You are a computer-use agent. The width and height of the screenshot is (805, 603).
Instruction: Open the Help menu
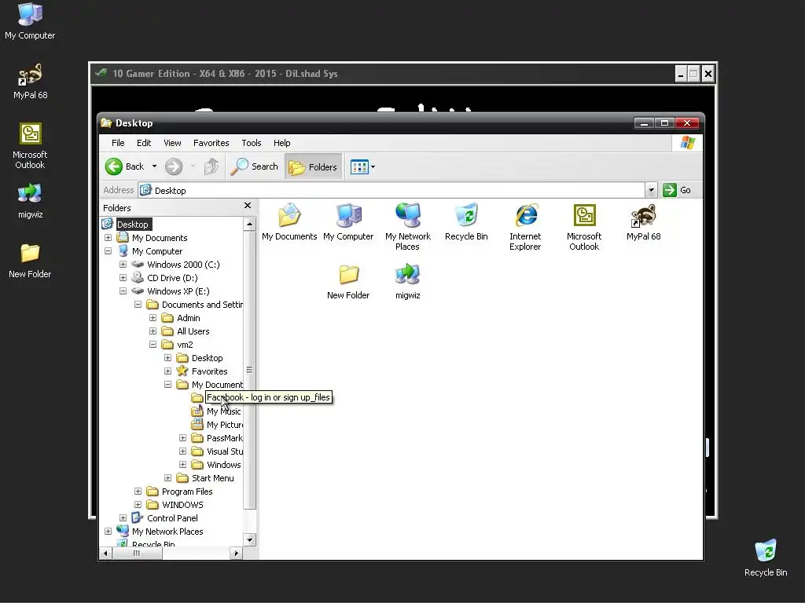coord(282,143)
